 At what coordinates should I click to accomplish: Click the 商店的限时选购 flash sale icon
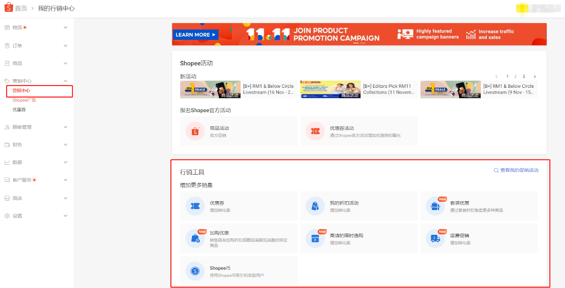click(315, 239)
